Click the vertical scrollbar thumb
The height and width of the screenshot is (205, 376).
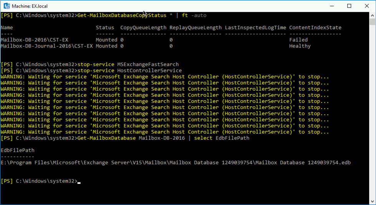(x=372, y=22)
